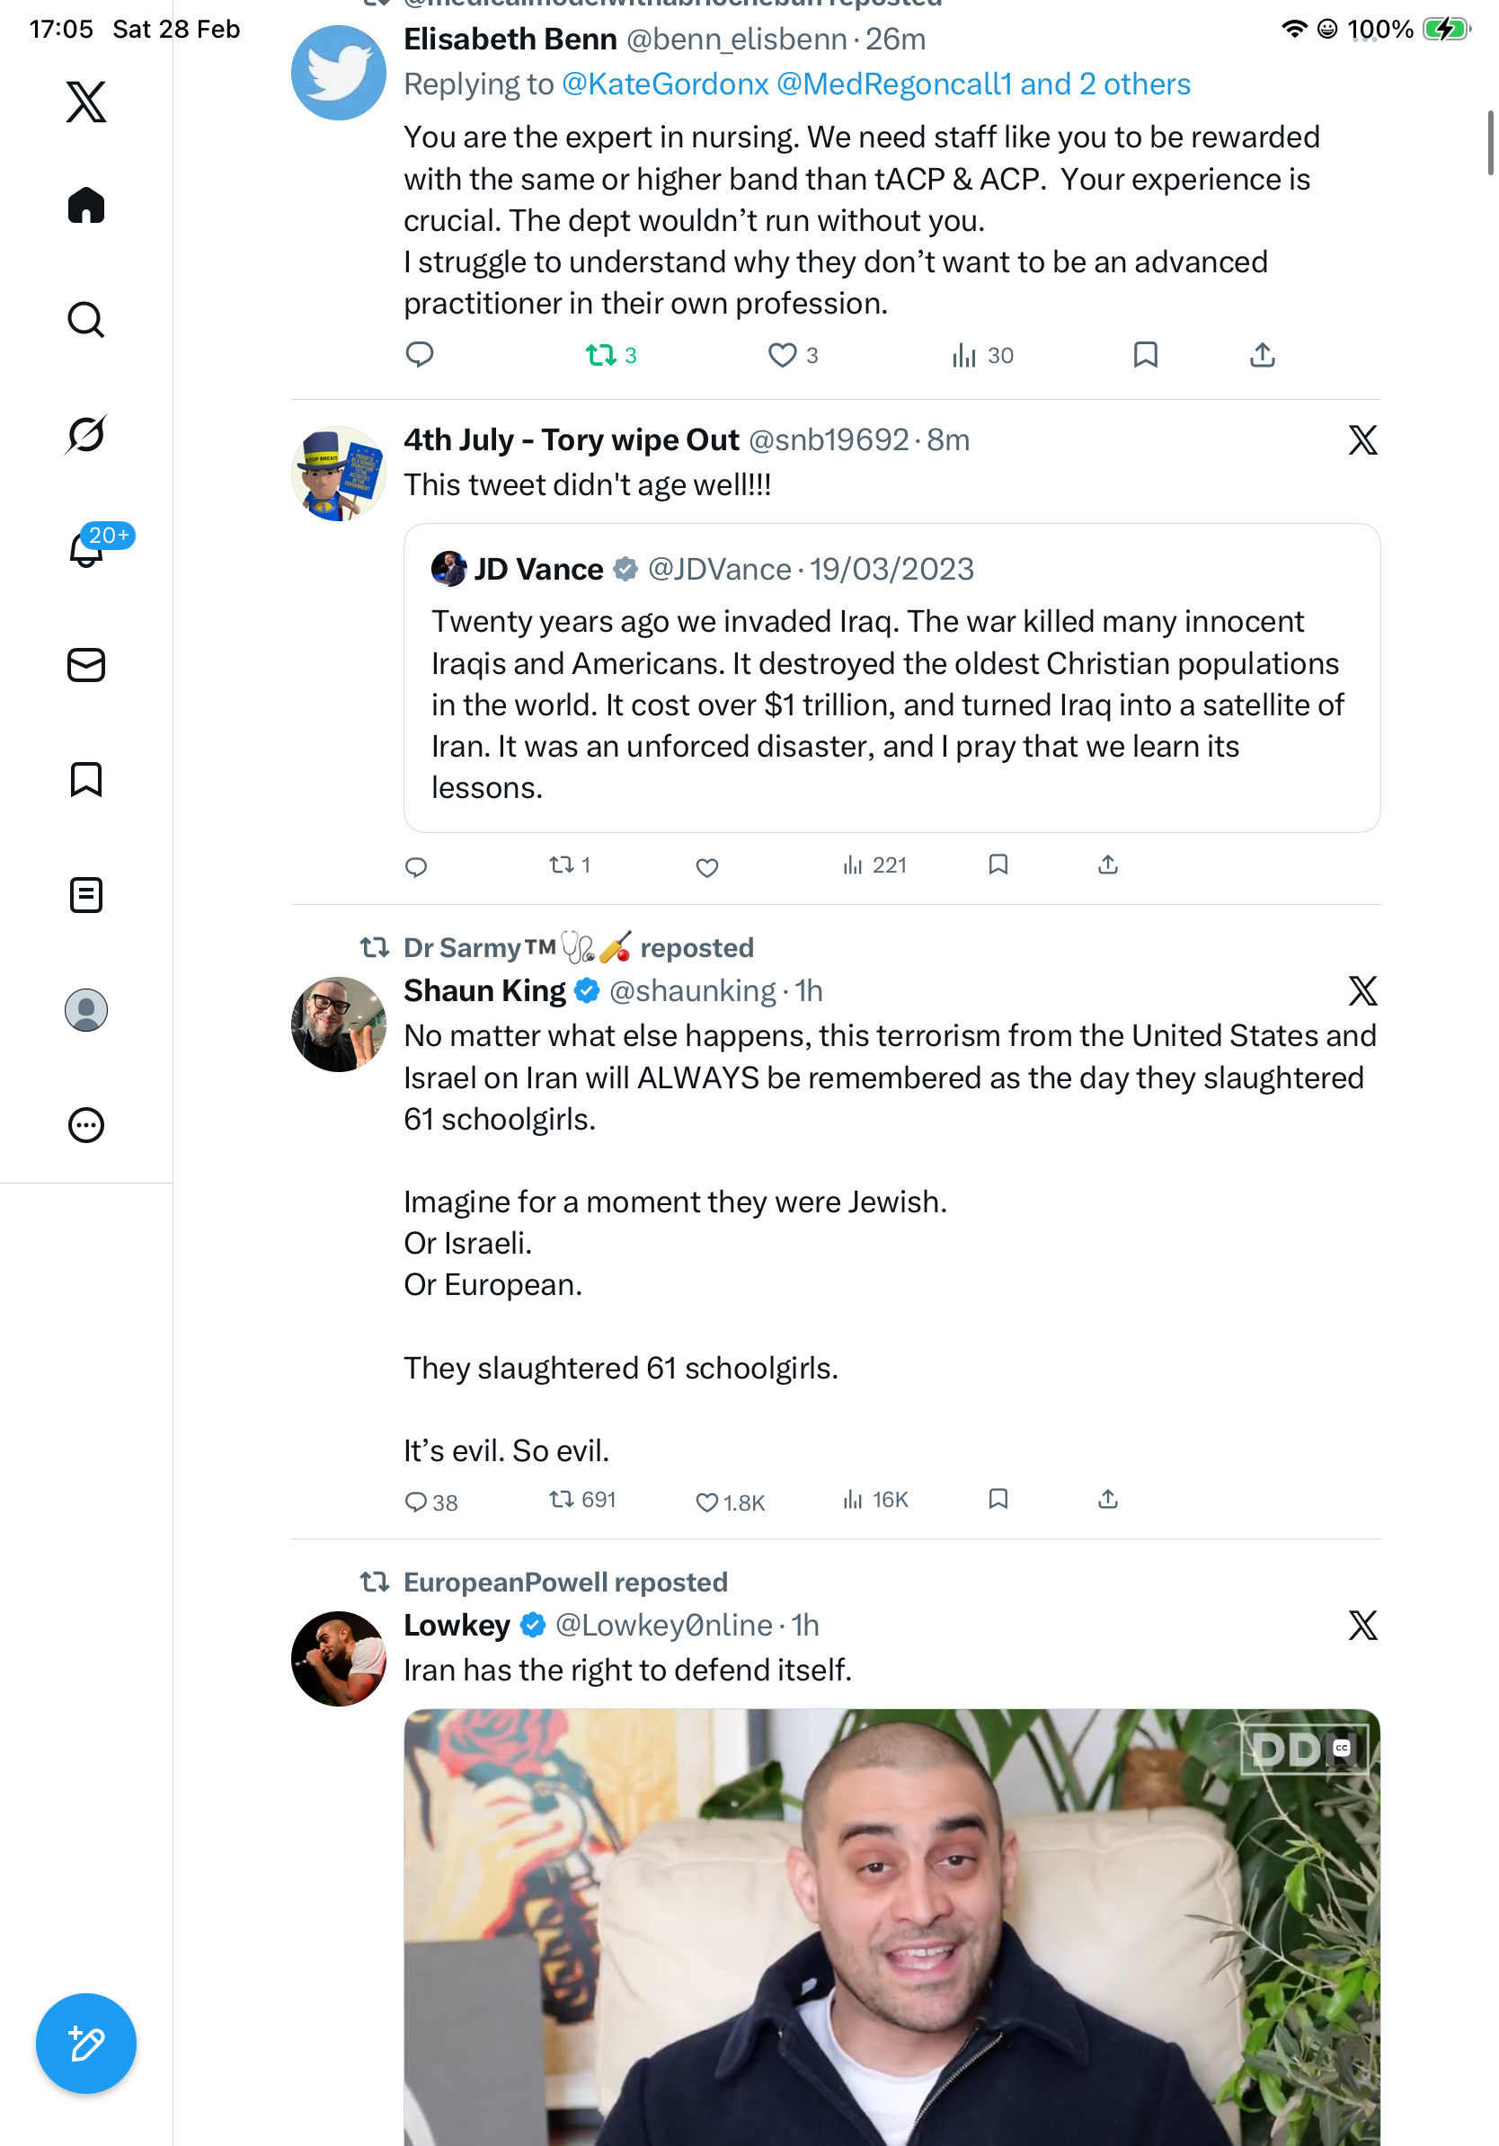Click the compose new post button
Screen dimensions: 1499x2146
tap(86, 2044)
